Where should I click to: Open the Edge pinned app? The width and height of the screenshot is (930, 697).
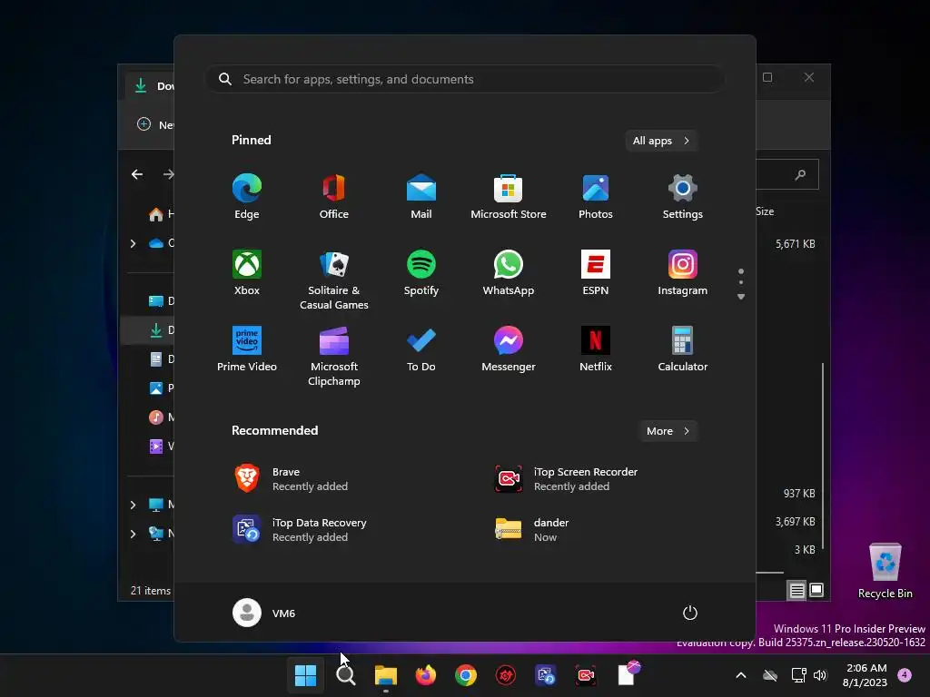pyautogui.click(x=247, y=197)
